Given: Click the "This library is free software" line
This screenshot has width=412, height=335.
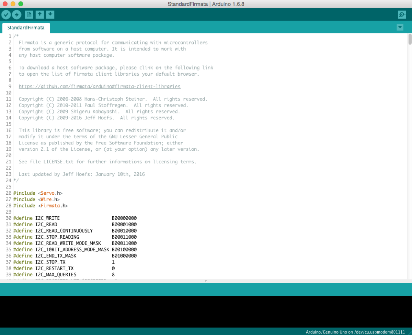Looking at the screenshot, I should (102, 130).
